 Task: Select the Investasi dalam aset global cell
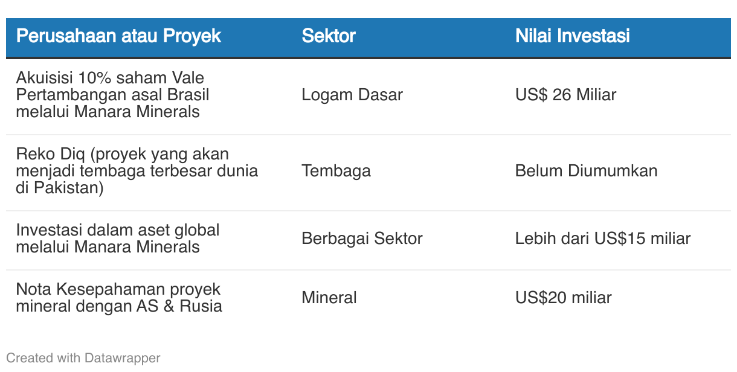118,239
